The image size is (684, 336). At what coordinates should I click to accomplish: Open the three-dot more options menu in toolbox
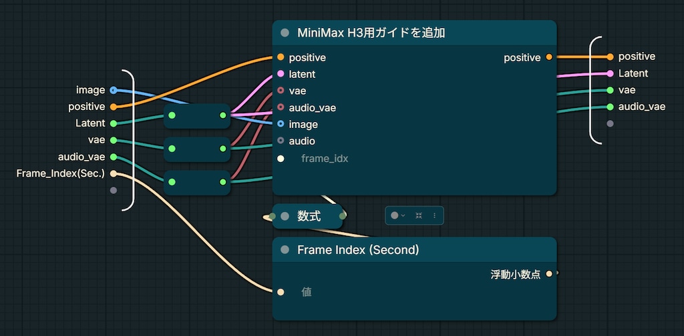pyautogui.click(x=434, y=215)
